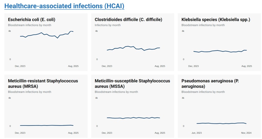
Task: Click the 4k axis label on the Klebsiella chart
Action: [183, 31]
